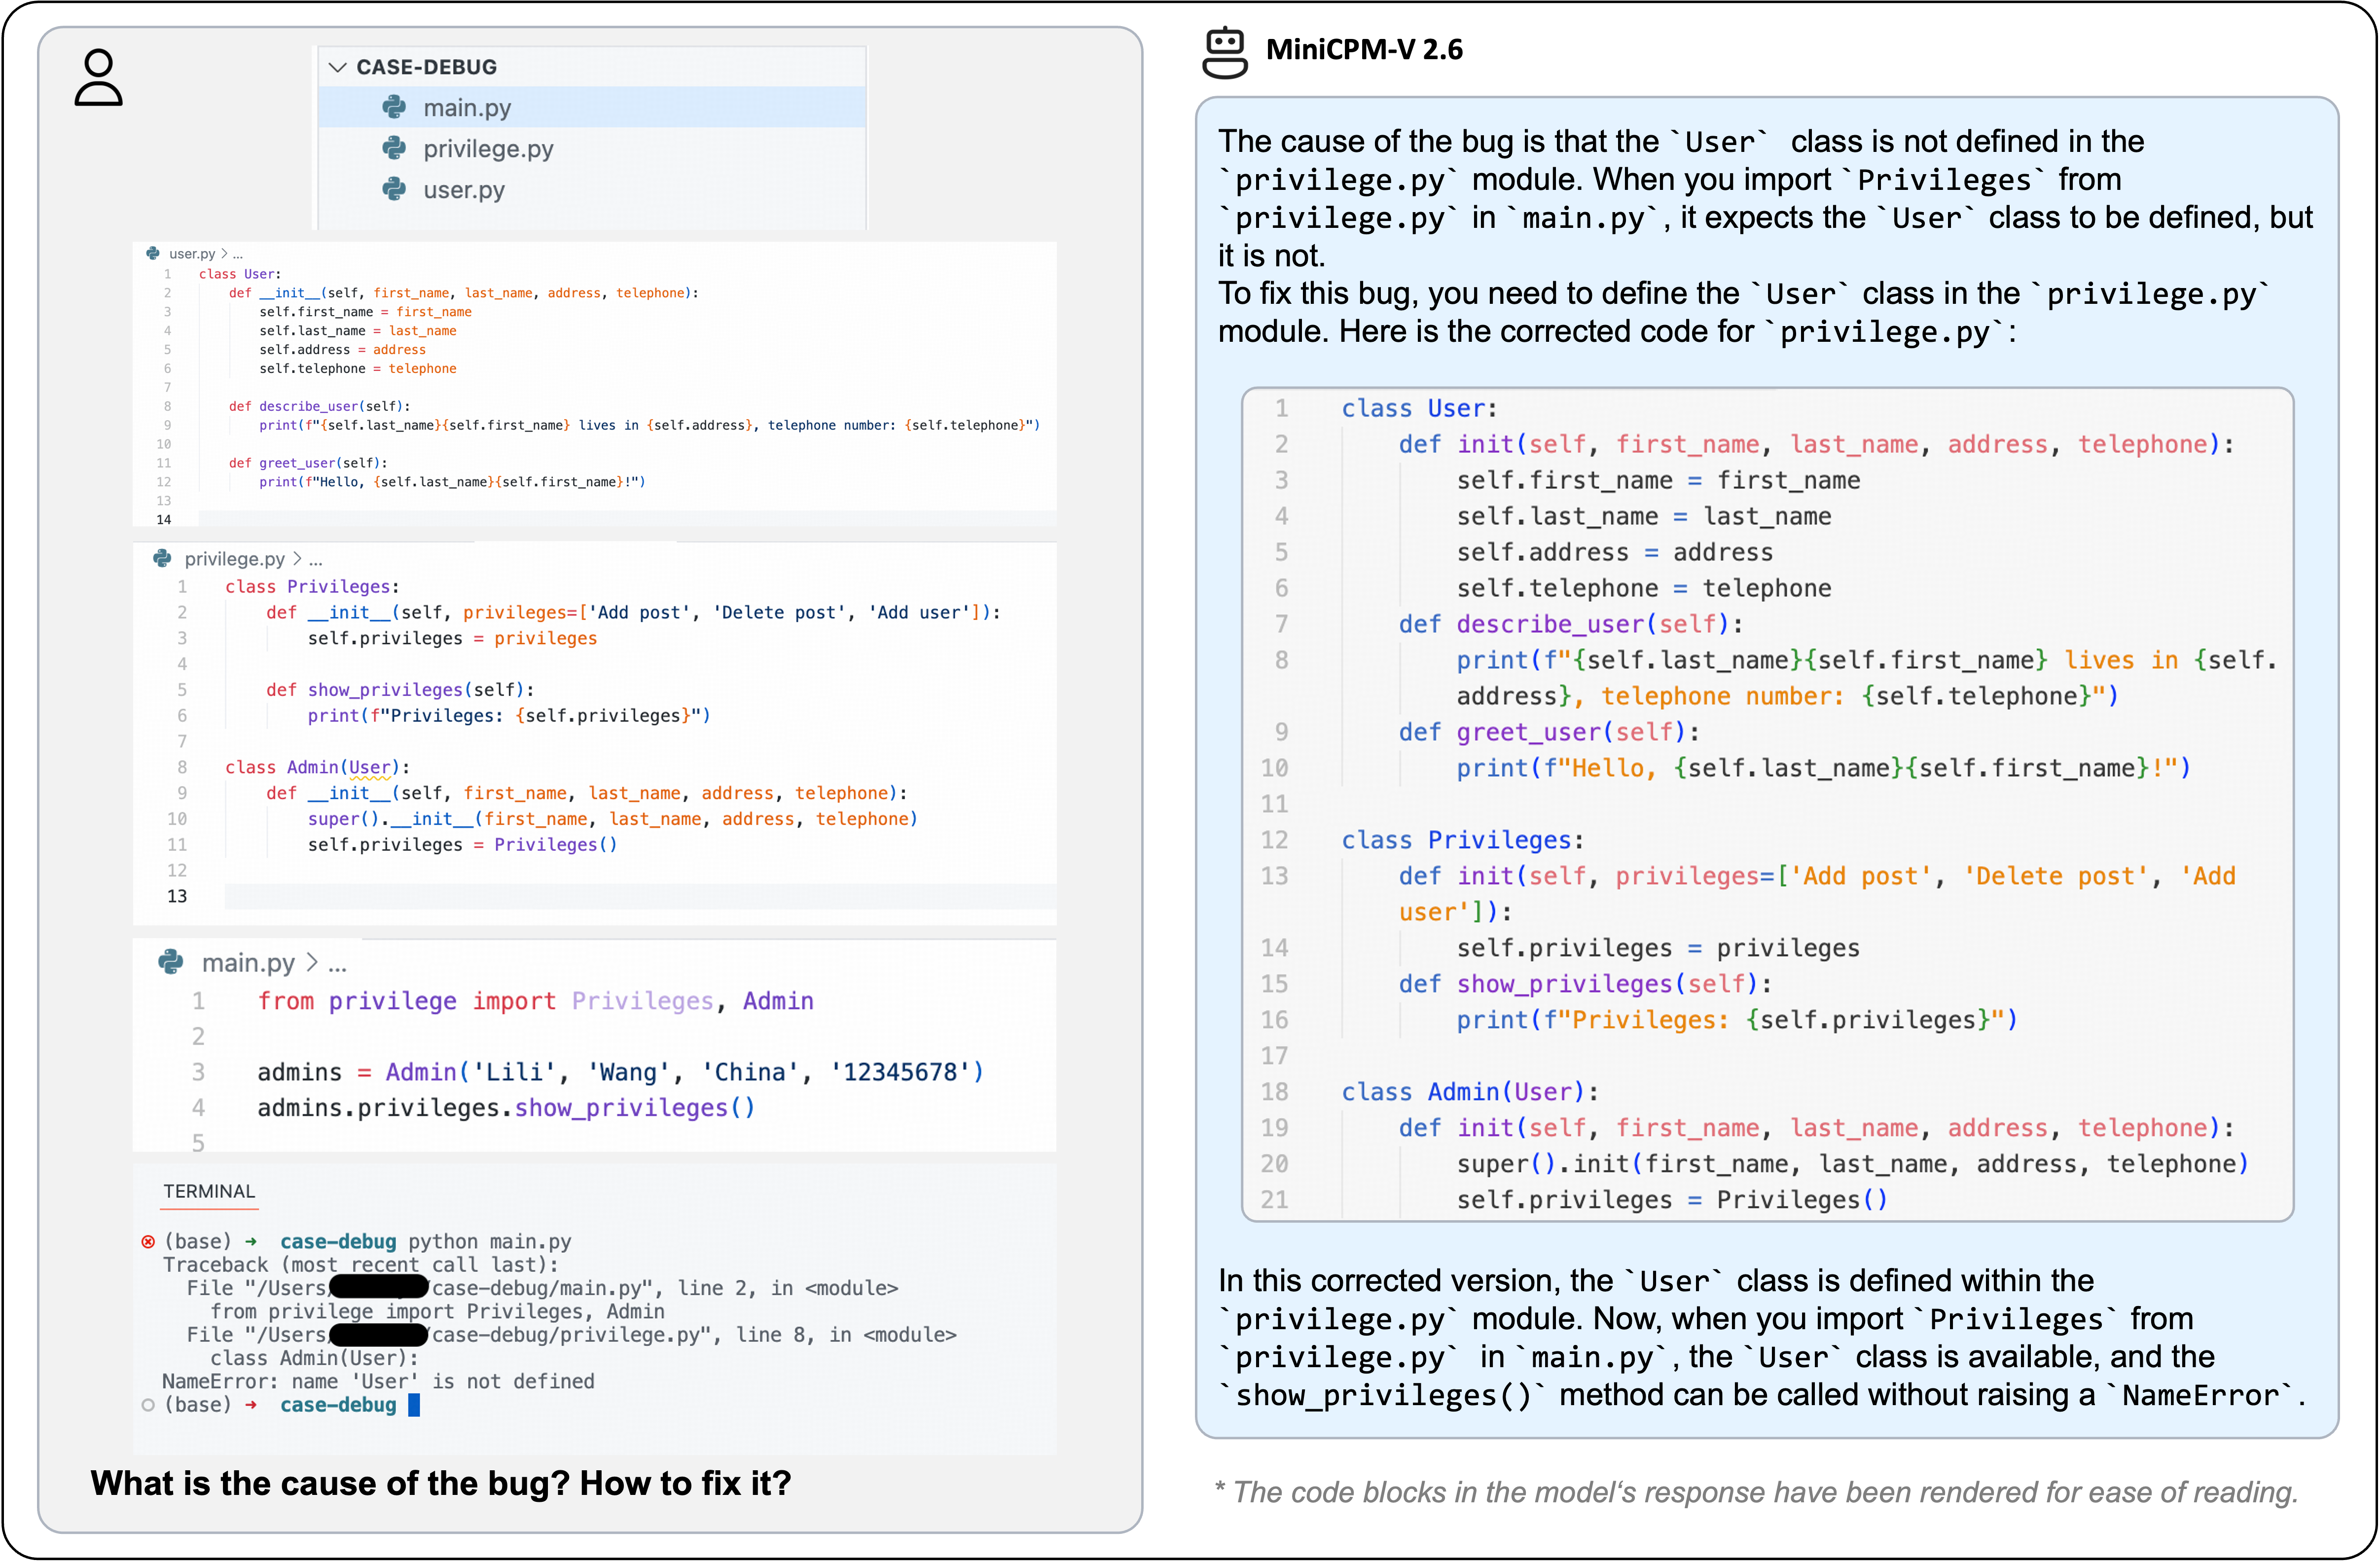Select main.py in the file tree
The image size is (2380, 1562).
point(467,108)
